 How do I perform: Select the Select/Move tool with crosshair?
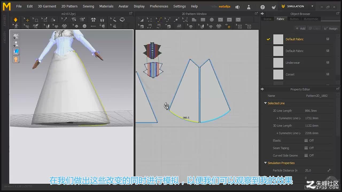27,20
